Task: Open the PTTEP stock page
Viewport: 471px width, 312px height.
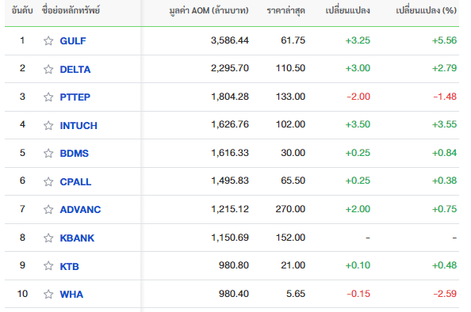Action: [75, 97]
